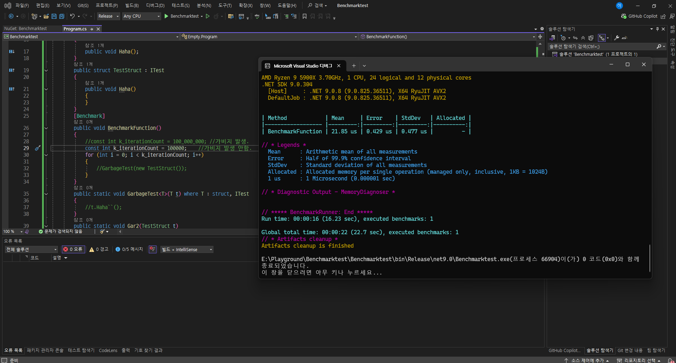The image size is (676, 363).
Task: Click the quick actions screwdriver icon on line 29
Action: [37, 148]
